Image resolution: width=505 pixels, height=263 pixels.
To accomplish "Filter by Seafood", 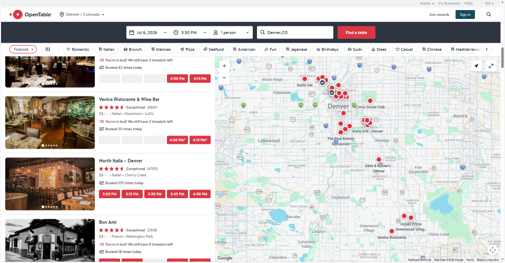I will coord(213,50).
